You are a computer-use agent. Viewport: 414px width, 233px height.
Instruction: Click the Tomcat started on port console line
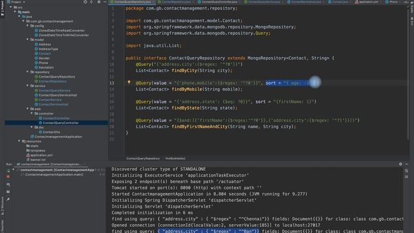[186, 188]
